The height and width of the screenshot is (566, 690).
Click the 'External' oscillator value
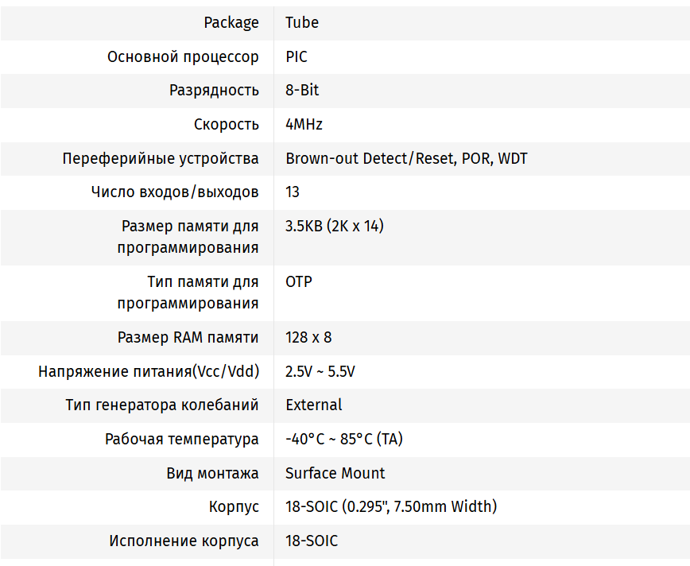tap(314, 405)
